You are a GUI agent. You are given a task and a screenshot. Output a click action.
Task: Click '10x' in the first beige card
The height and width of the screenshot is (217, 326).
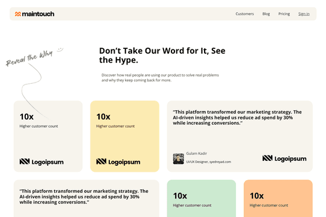pyautogui.click(x=27, y=117)
